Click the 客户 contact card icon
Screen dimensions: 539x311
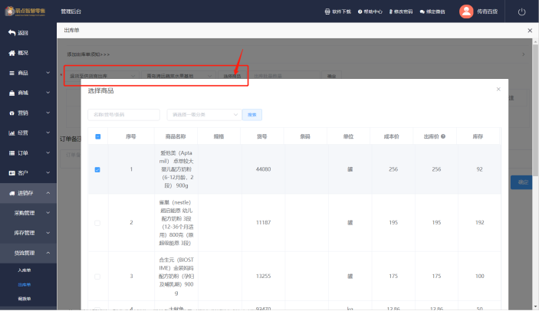(x=12, y=173)
